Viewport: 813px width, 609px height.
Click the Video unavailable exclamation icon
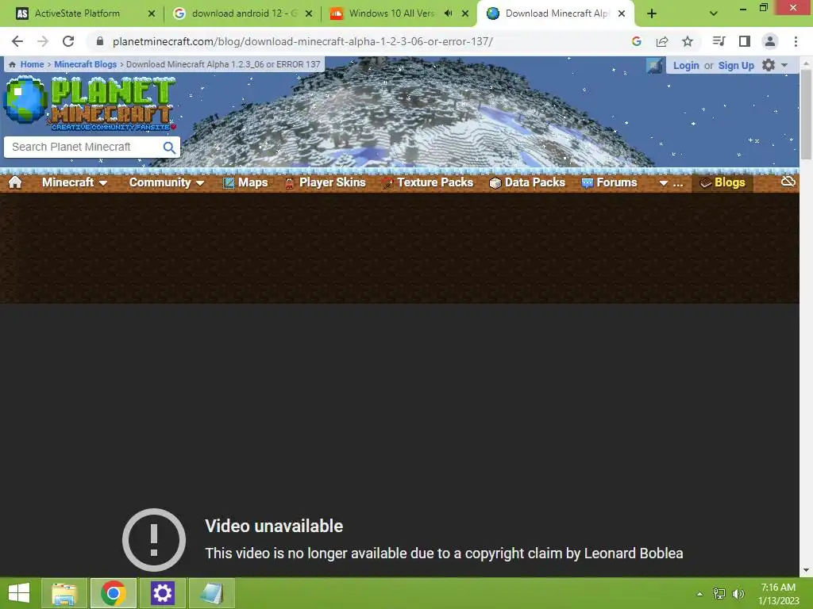[154, 539]
